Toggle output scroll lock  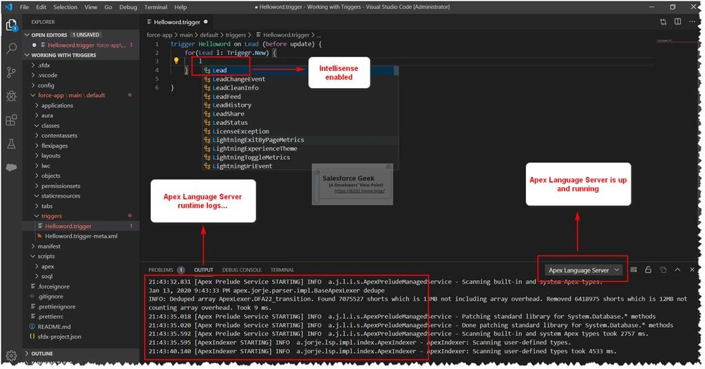648,270
